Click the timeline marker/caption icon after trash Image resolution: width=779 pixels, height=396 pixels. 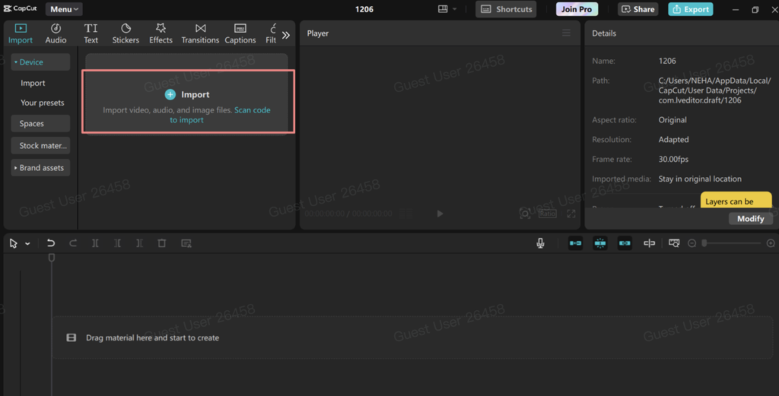(x=186, y=243)
